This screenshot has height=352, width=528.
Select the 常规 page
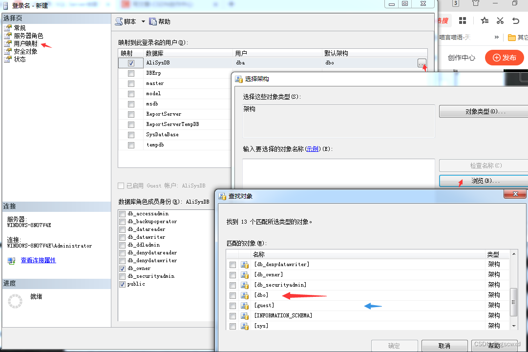[x=20, y=28]
